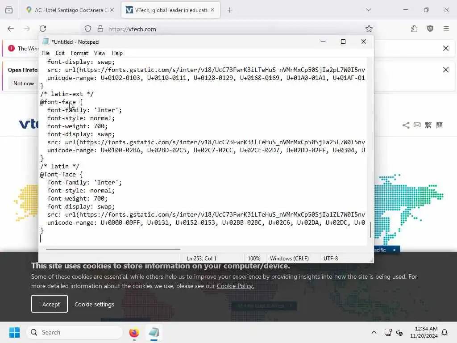Open the Cookie settings link
The width and height of the screenshot is (457, 343).
click(95, 304)
